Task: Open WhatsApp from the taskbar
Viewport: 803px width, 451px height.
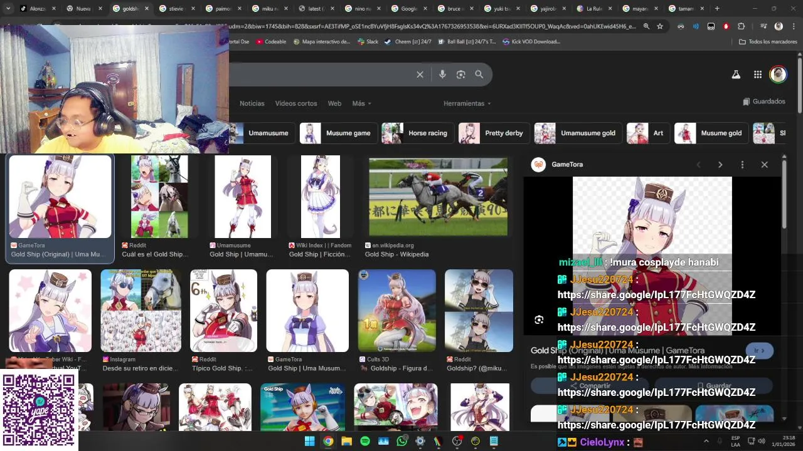Action: [402, 441]
